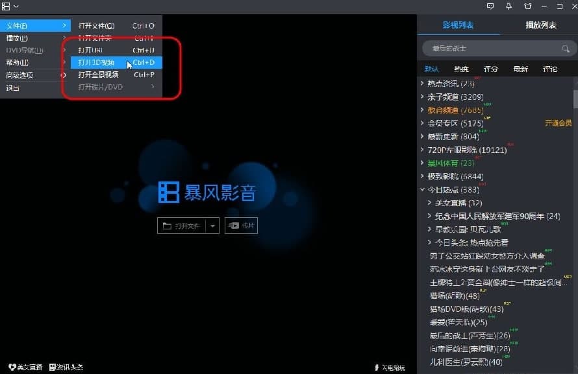Click the bottom-right lightning status entry
The image size is (578, 374).
[390, 368]
